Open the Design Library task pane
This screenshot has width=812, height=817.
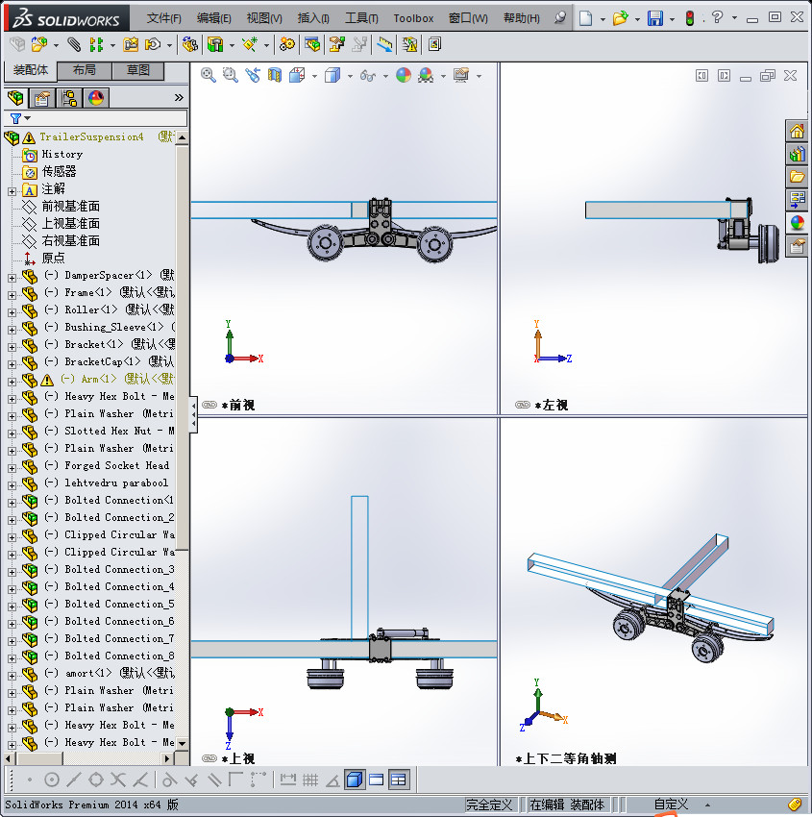pos(797,154)
